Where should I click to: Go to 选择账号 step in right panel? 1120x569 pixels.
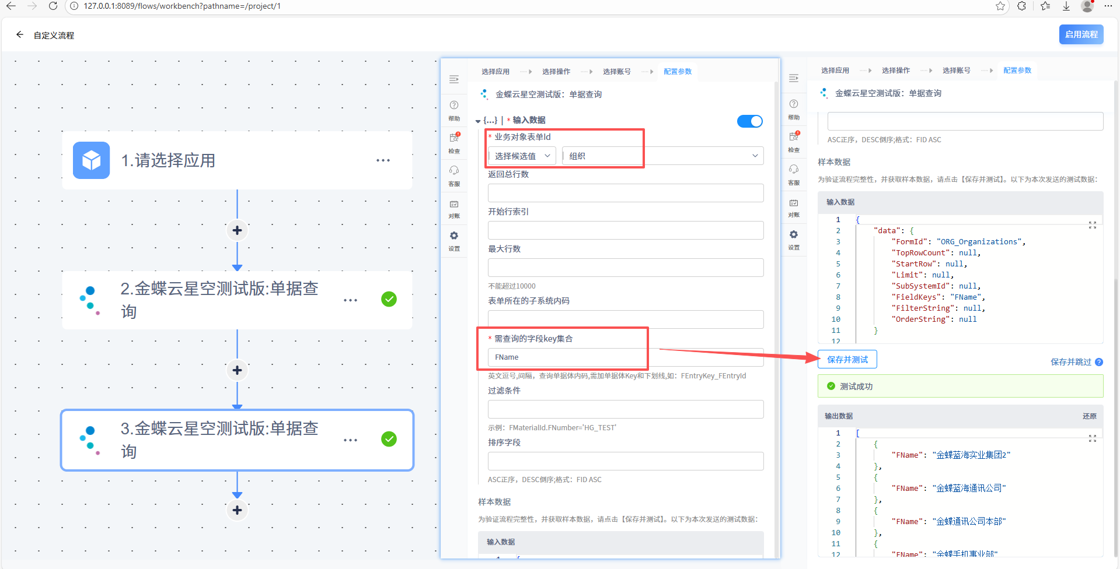point(956,71)
